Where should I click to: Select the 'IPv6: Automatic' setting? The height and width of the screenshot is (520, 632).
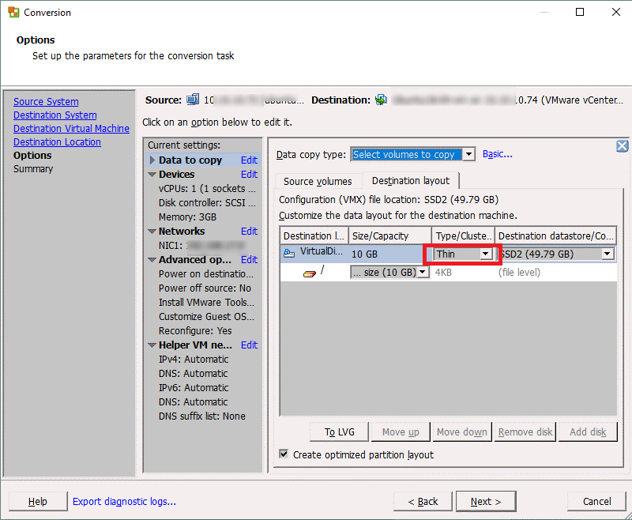click(x=194, y=388)
